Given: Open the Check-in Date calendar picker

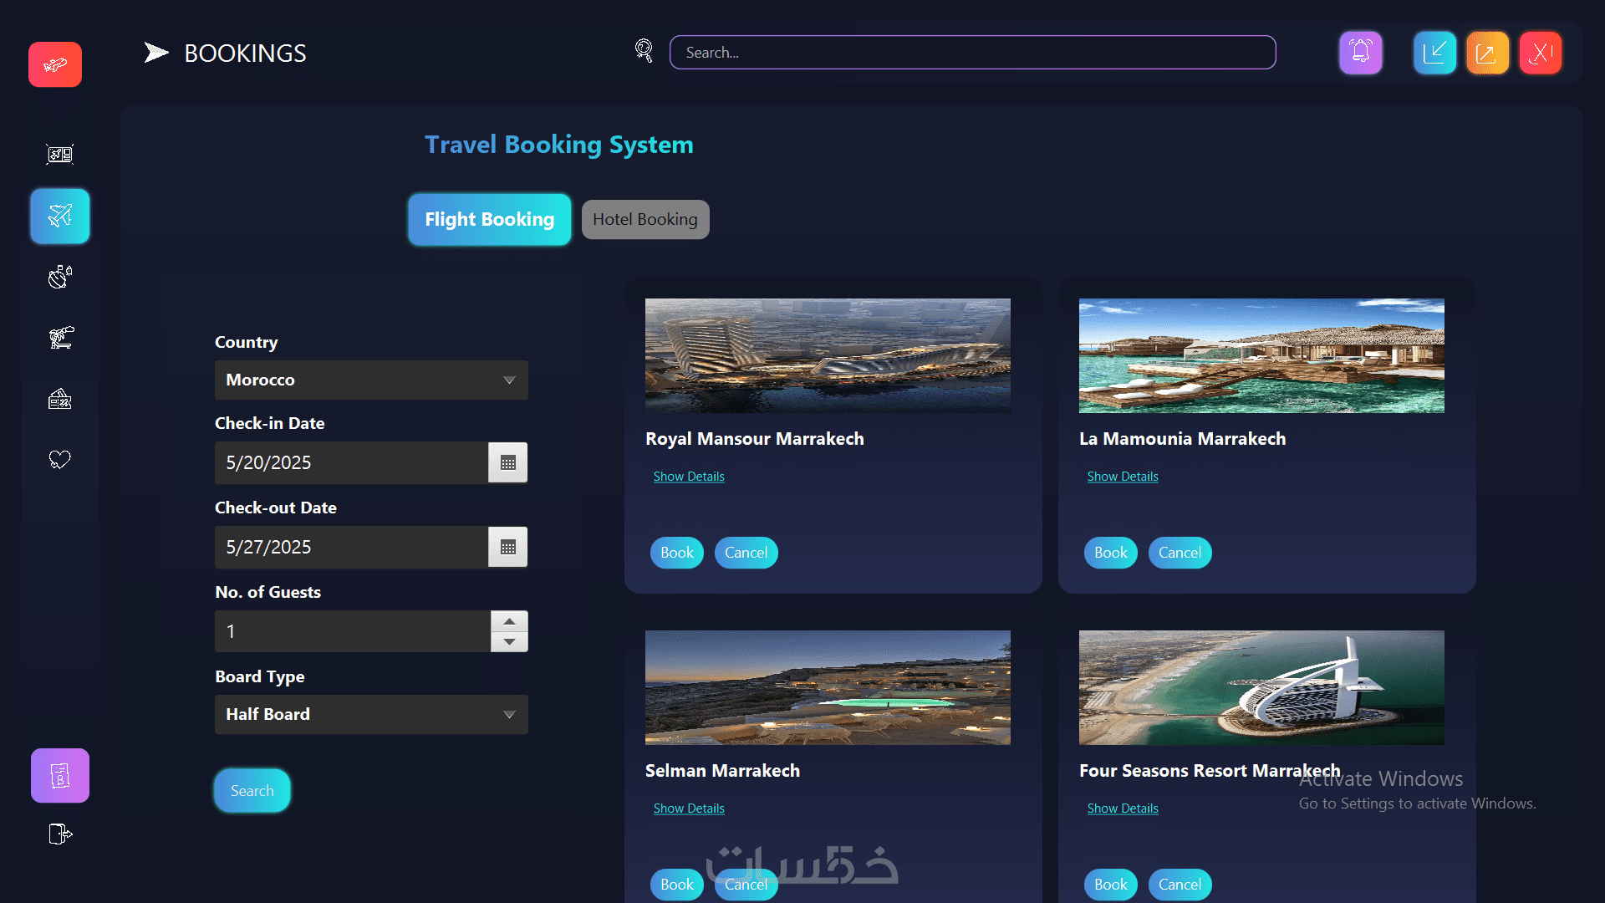Looking at the screenshot, I should pyautogui.click(x=507, y=462).
